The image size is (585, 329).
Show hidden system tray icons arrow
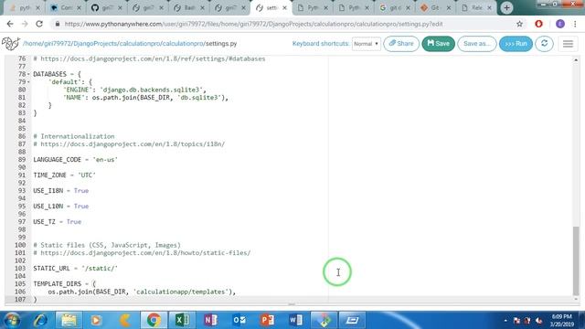tap(505, 321)
